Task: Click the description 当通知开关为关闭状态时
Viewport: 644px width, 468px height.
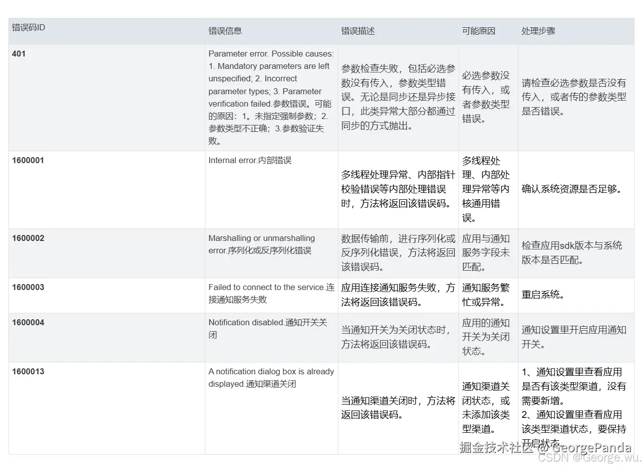Action: [x=398, y=338]
